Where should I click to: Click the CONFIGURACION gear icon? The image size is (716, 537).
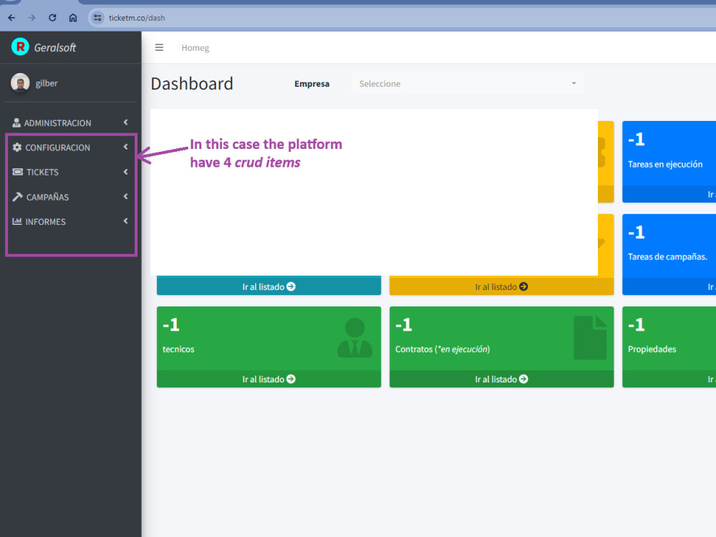coord(17,147)
